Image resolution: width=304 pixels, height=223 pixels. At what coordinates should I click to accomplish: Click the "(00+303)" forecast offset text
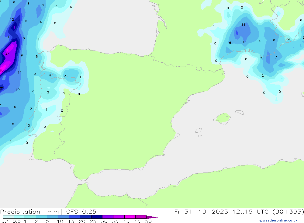[x=288, y=211]
